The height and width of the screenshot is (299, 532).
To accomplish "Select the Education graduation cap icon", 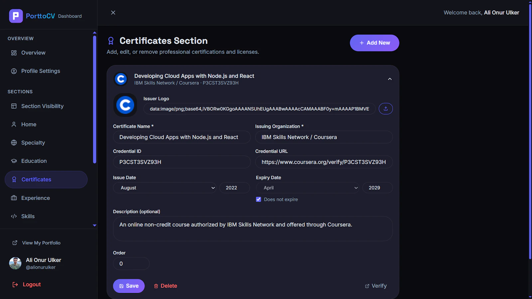I will [x=14, y=161].
